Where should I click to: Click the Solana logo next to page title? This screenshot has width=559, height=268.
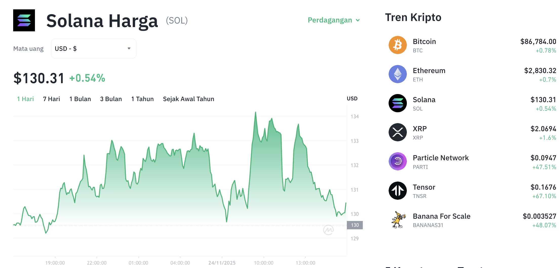(24, 20)
